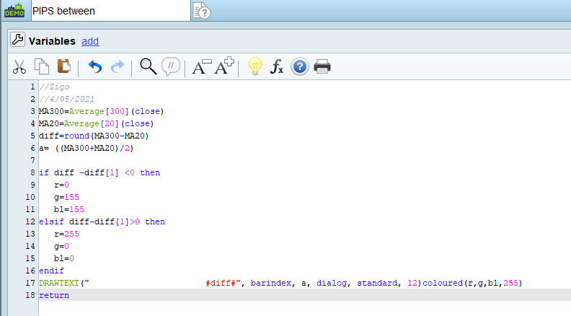The height and width of the screenshot is (316, 571).
Task: Click the DRAWTEXT keyword on line 17
Action: tap(59, 283)
